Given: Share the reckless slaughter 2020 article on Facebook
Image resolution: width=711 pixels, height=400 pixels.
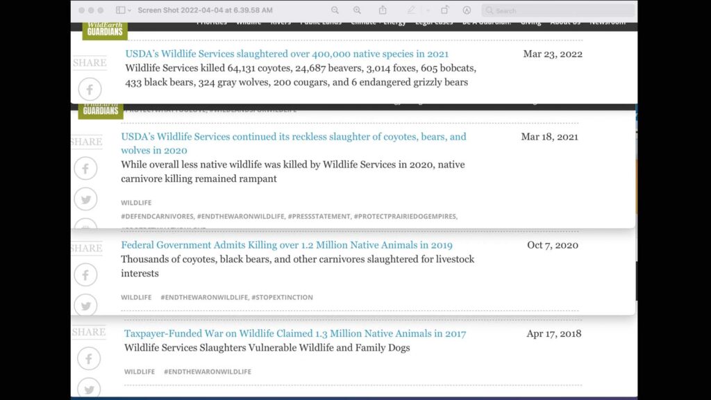Looking at the screenshot, I should point(85,169).
